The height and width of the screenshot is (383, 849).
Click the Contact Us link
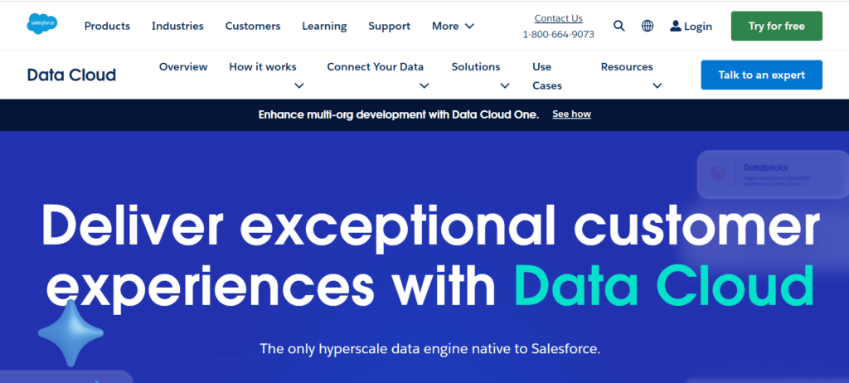(558, 18)
